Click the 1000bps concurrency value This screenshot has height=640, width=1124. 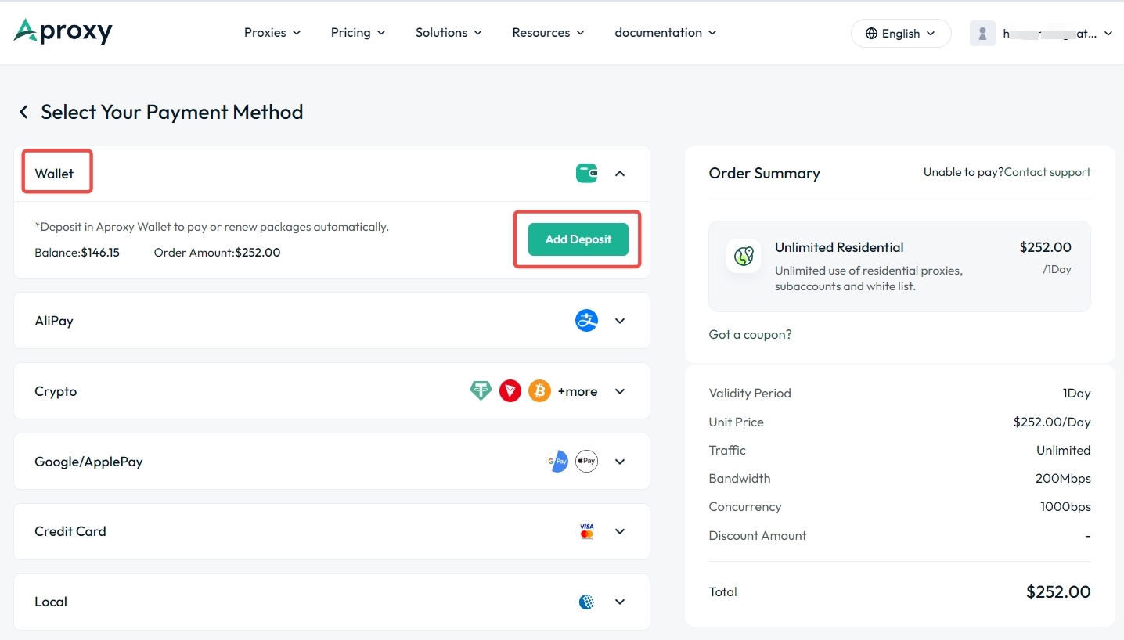tap(1065, 506)
